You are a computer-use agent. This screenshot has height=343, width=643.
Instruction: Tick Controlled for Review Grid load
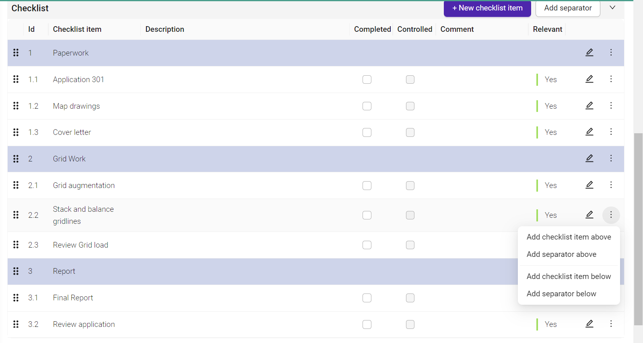(410, 245)
